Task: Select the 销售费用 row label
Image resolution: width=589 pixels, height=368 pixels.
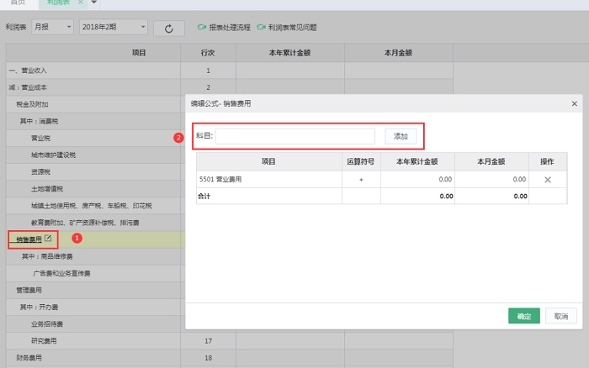Action: click(x=29, y=239)
